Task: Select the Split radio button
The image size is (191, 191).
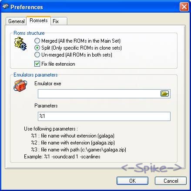Action: pos(37,48)
